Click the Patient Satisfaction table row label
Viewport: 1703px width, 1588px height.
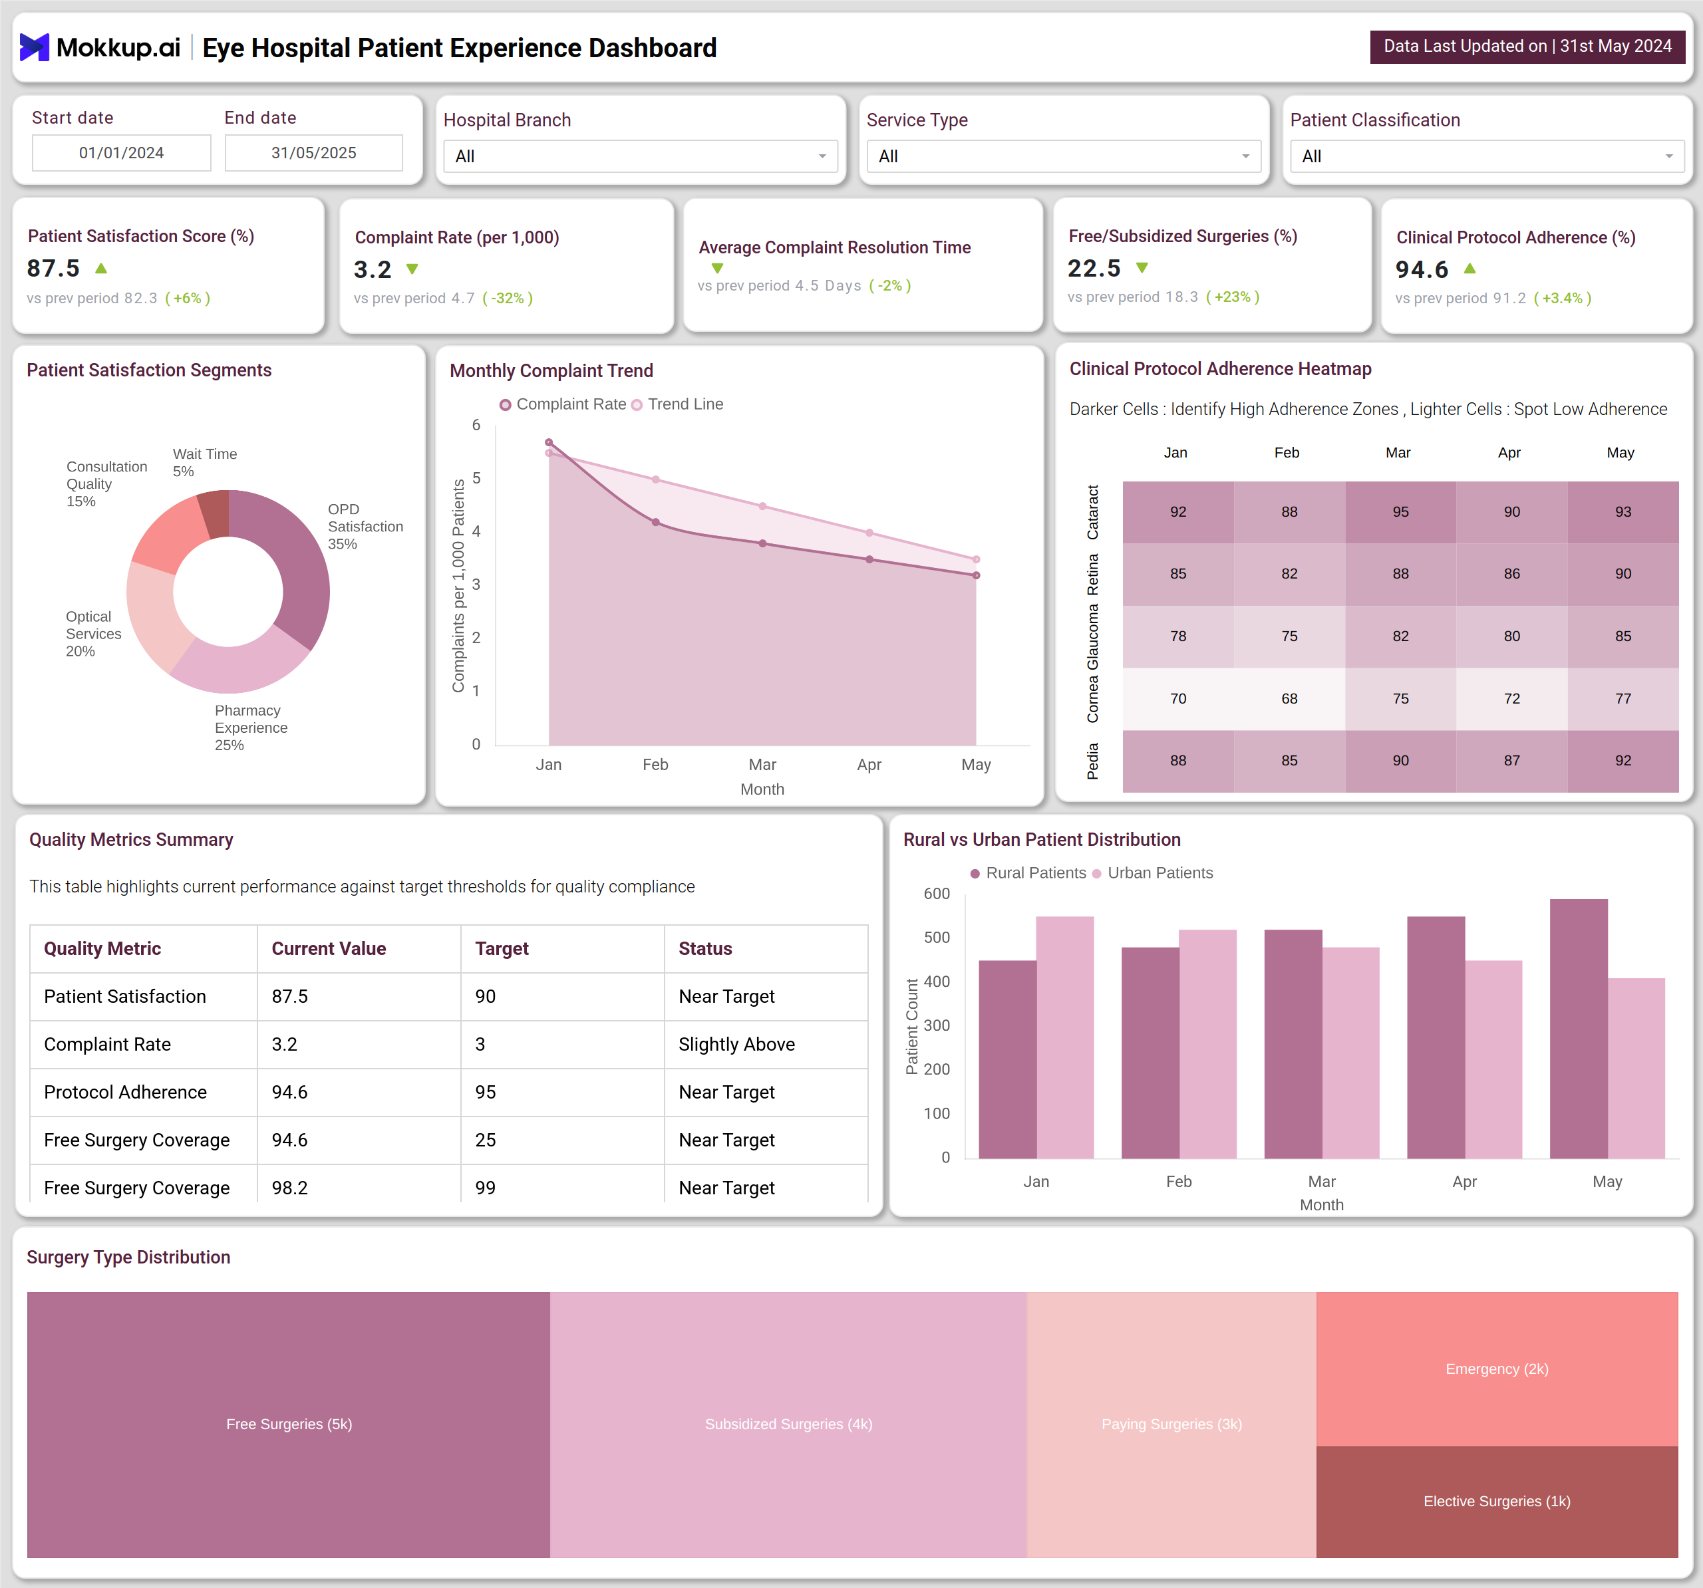125,996
